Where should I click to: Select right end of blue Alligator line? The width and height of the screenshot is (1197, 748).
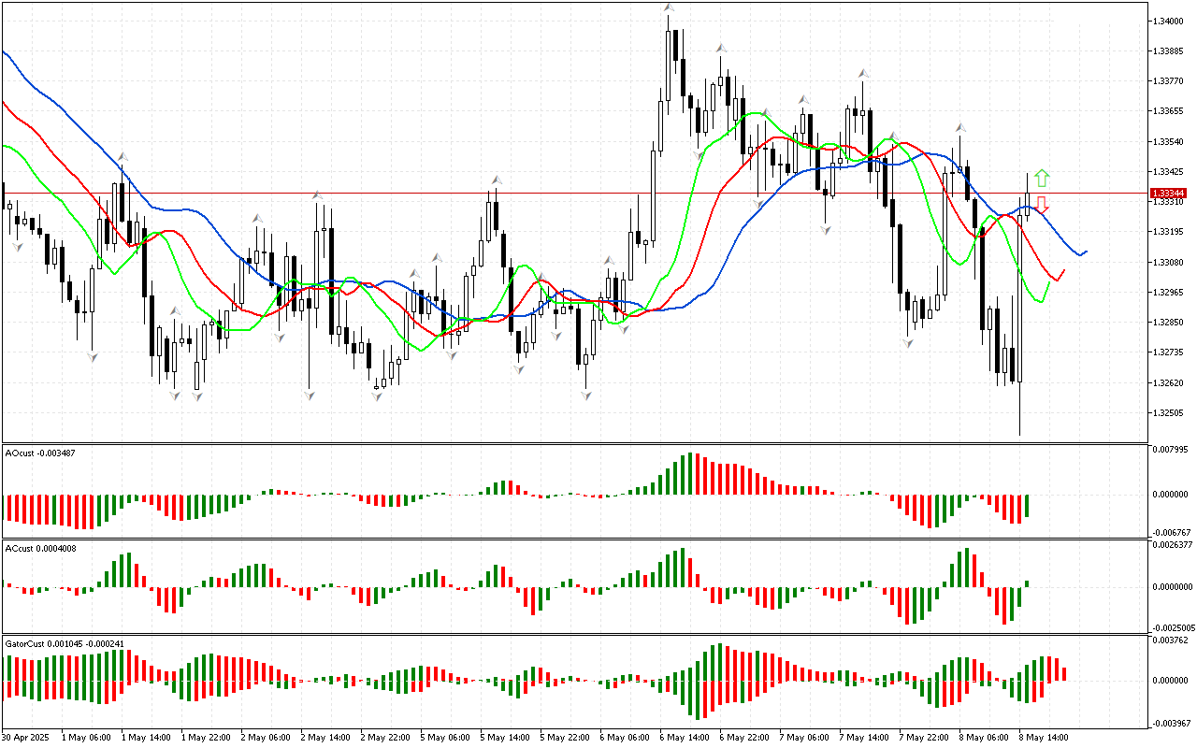tap(1086, 251)
